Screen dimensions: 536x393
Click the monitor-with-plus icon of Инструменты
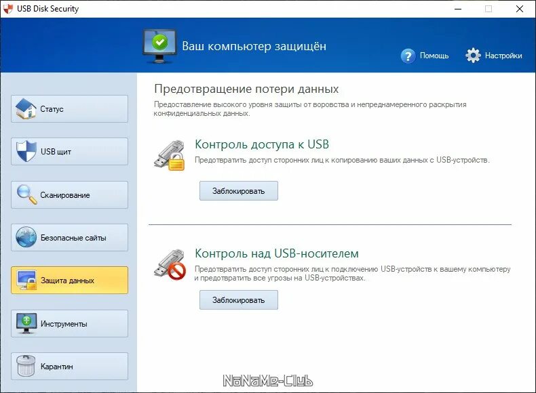pos(26,323)
